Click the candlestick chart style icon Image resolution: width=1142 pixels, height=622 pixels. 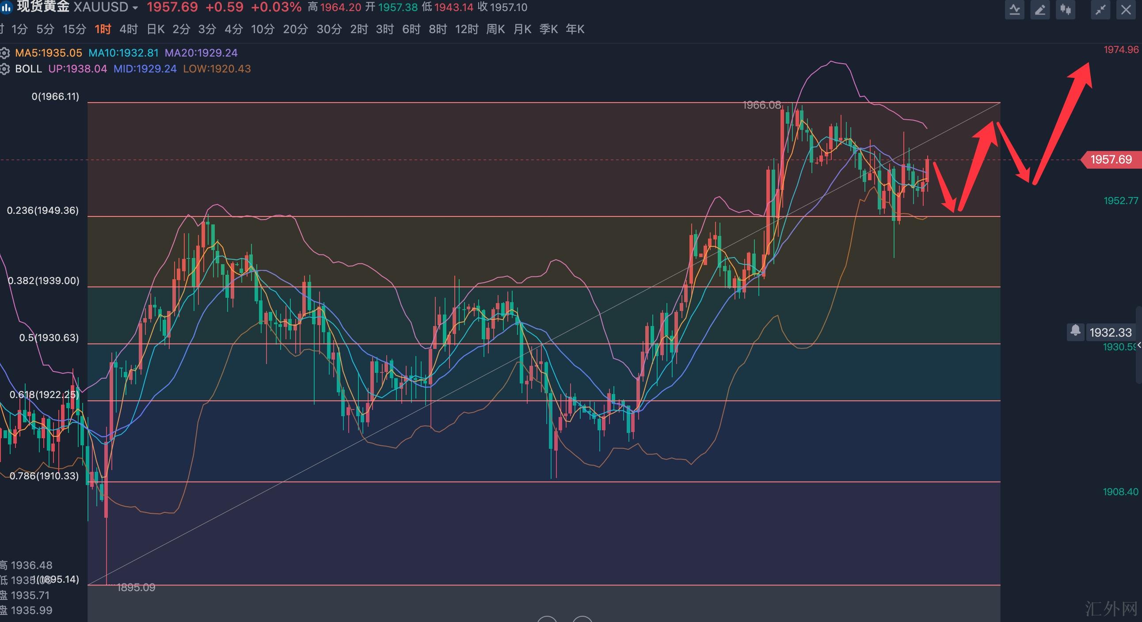1065,10
